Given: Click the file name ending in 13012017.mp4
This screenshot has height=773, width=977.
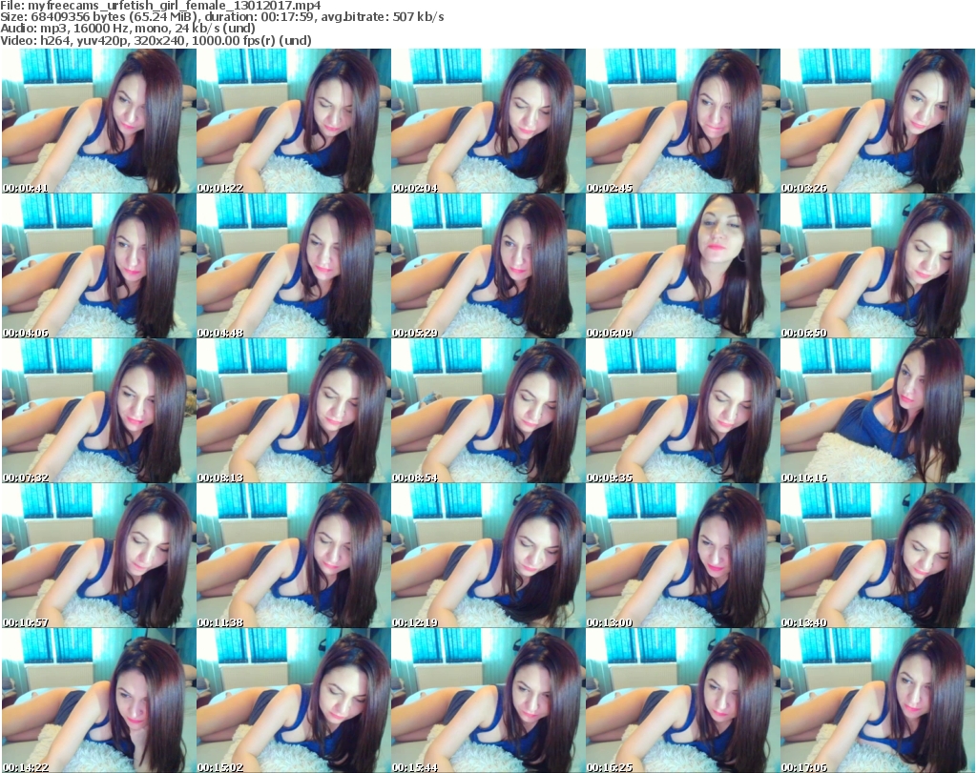Looking at the screenshot, I should tap(175, 6).
